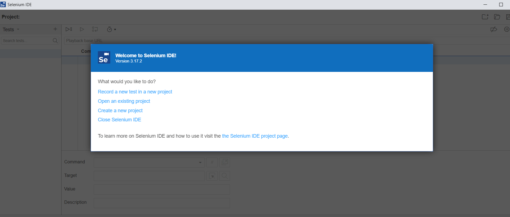Click the search magnifier in the tests panel
510x217 pixels.
coord(55,41)
